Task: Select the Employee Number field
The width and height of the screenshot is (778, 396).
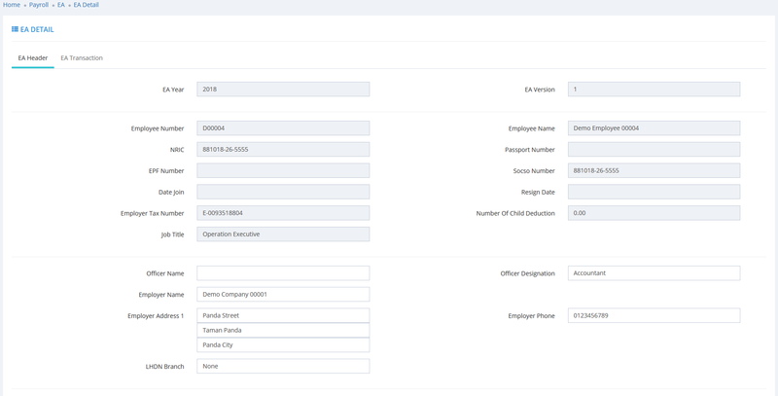Action: tap(283, 128)
